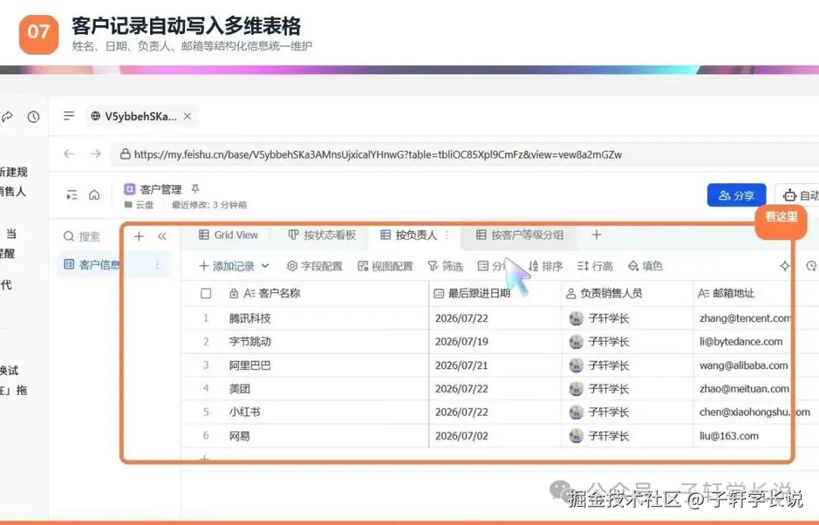This screenshot has width=819, height=525.
Task: Click the 最后跟进日期 column header
Action: [495, 293]
